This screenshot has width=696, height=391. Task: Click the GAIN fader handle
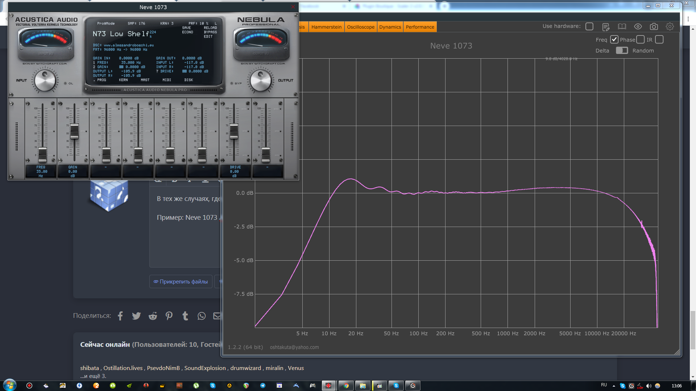coord(74,132)
